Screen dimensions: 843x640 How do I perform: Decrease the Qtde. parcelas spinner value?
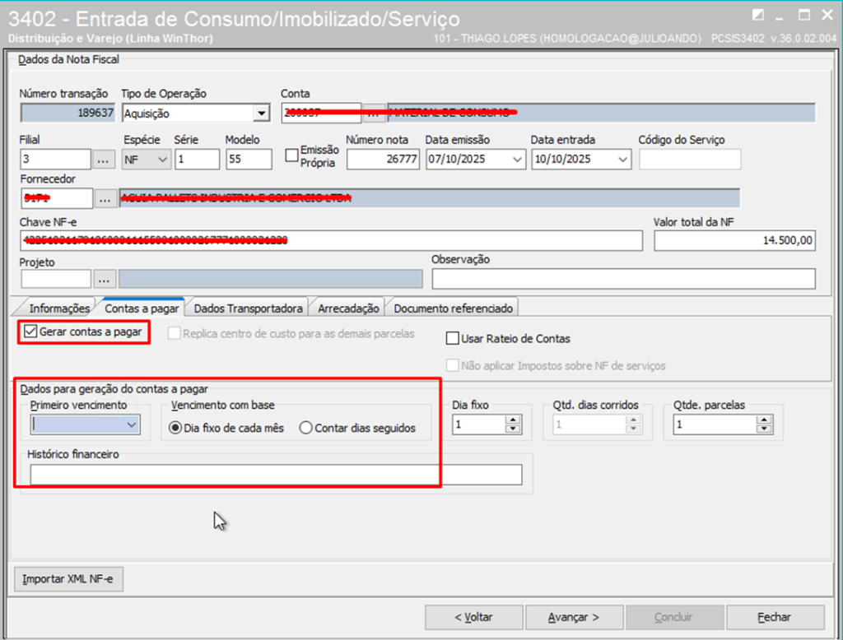[764, 429]
